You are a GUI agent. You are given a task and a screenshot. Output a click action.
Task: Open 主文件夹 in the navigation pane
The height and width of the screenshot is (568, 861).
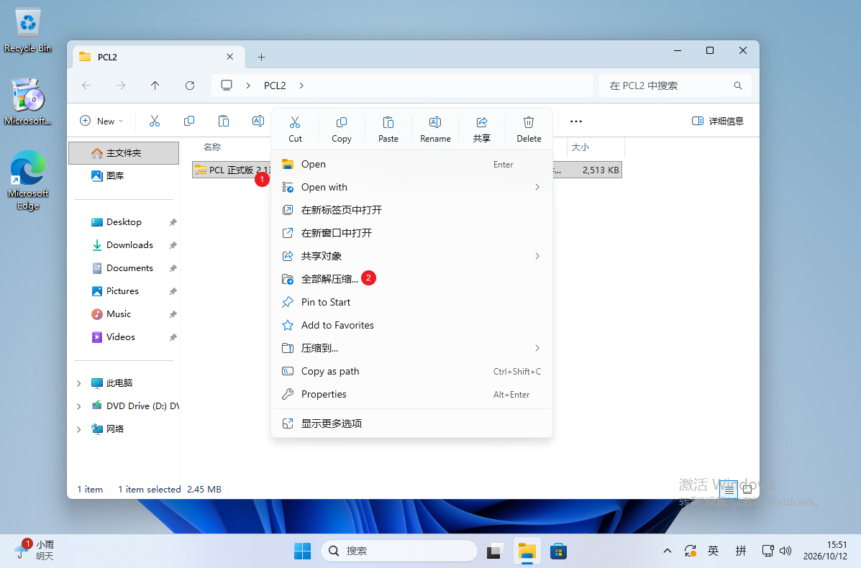coord(124,153)
